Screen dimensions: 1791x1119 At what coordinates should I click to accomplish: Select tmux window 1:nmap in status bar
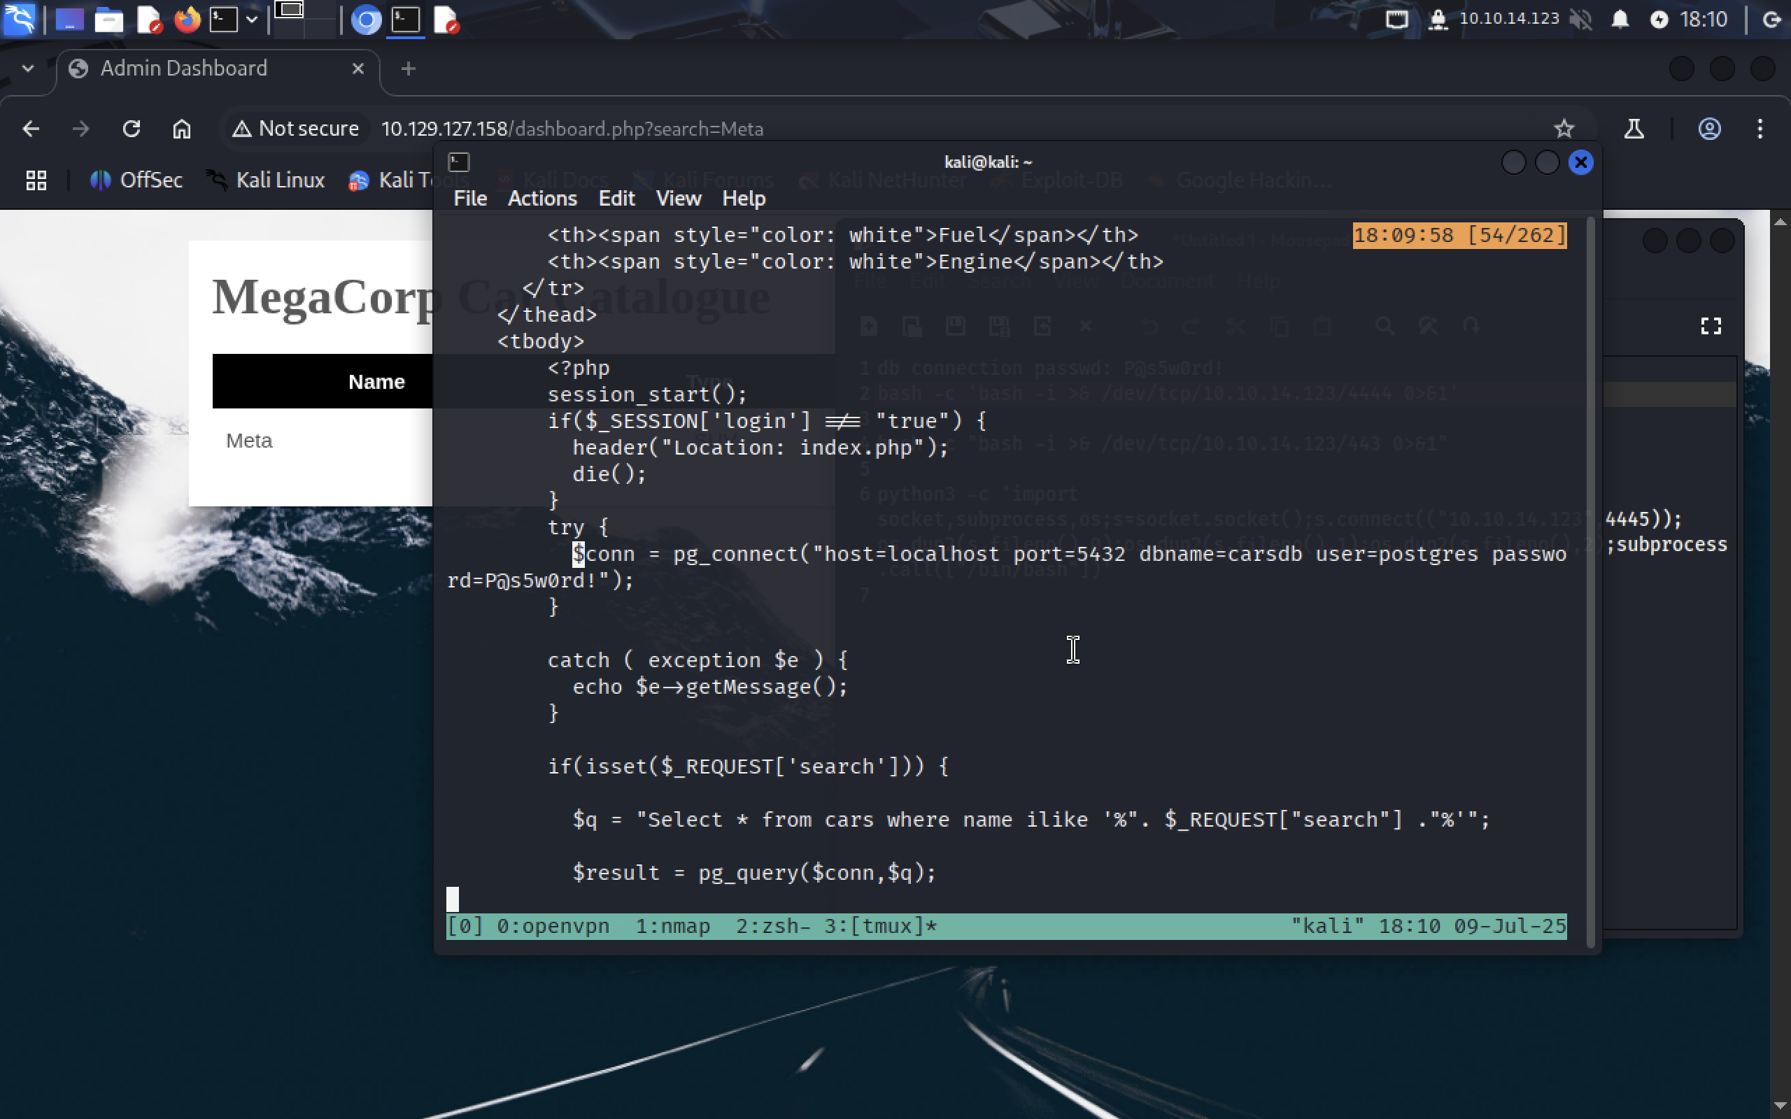pyautogui.click(x=673, y=926)
